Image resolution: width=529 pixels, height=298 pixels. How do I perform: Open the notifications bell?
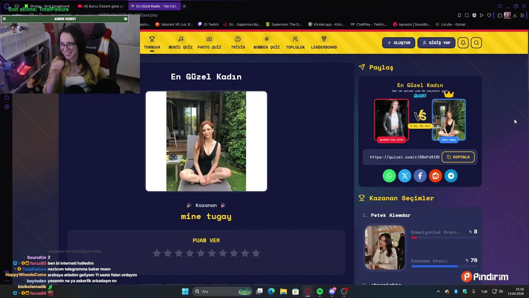pyautogui.click(x=463, y=43)
